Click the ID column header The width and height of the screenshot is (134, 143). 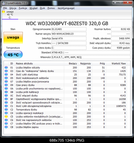coord(12,63)
